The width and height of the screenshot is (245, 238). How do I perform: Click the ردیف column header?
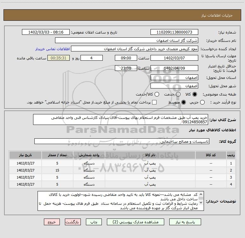tap(231, 155)
